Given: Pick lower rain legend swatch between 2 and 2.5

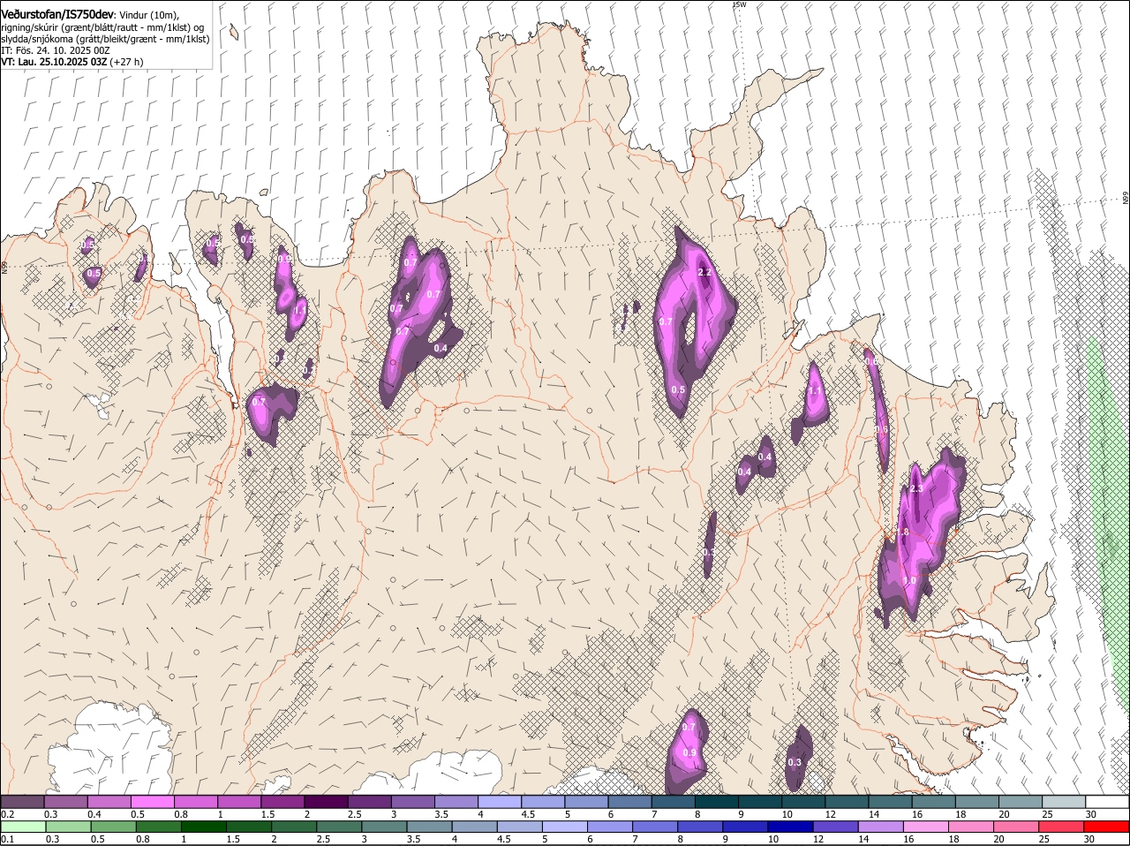Looking at the screenshot, I should pos(294,827).
